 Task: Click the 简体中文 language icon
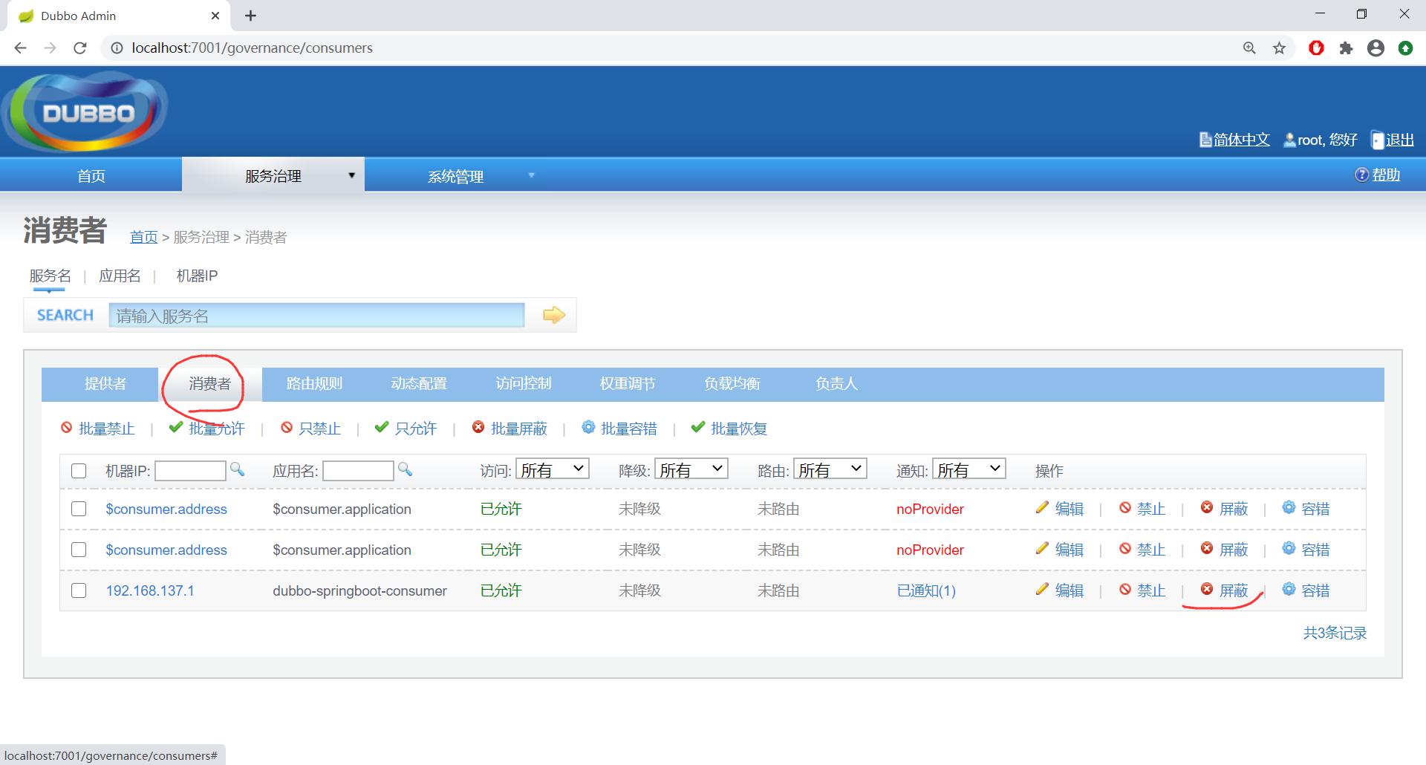(x=1205, y=140)
